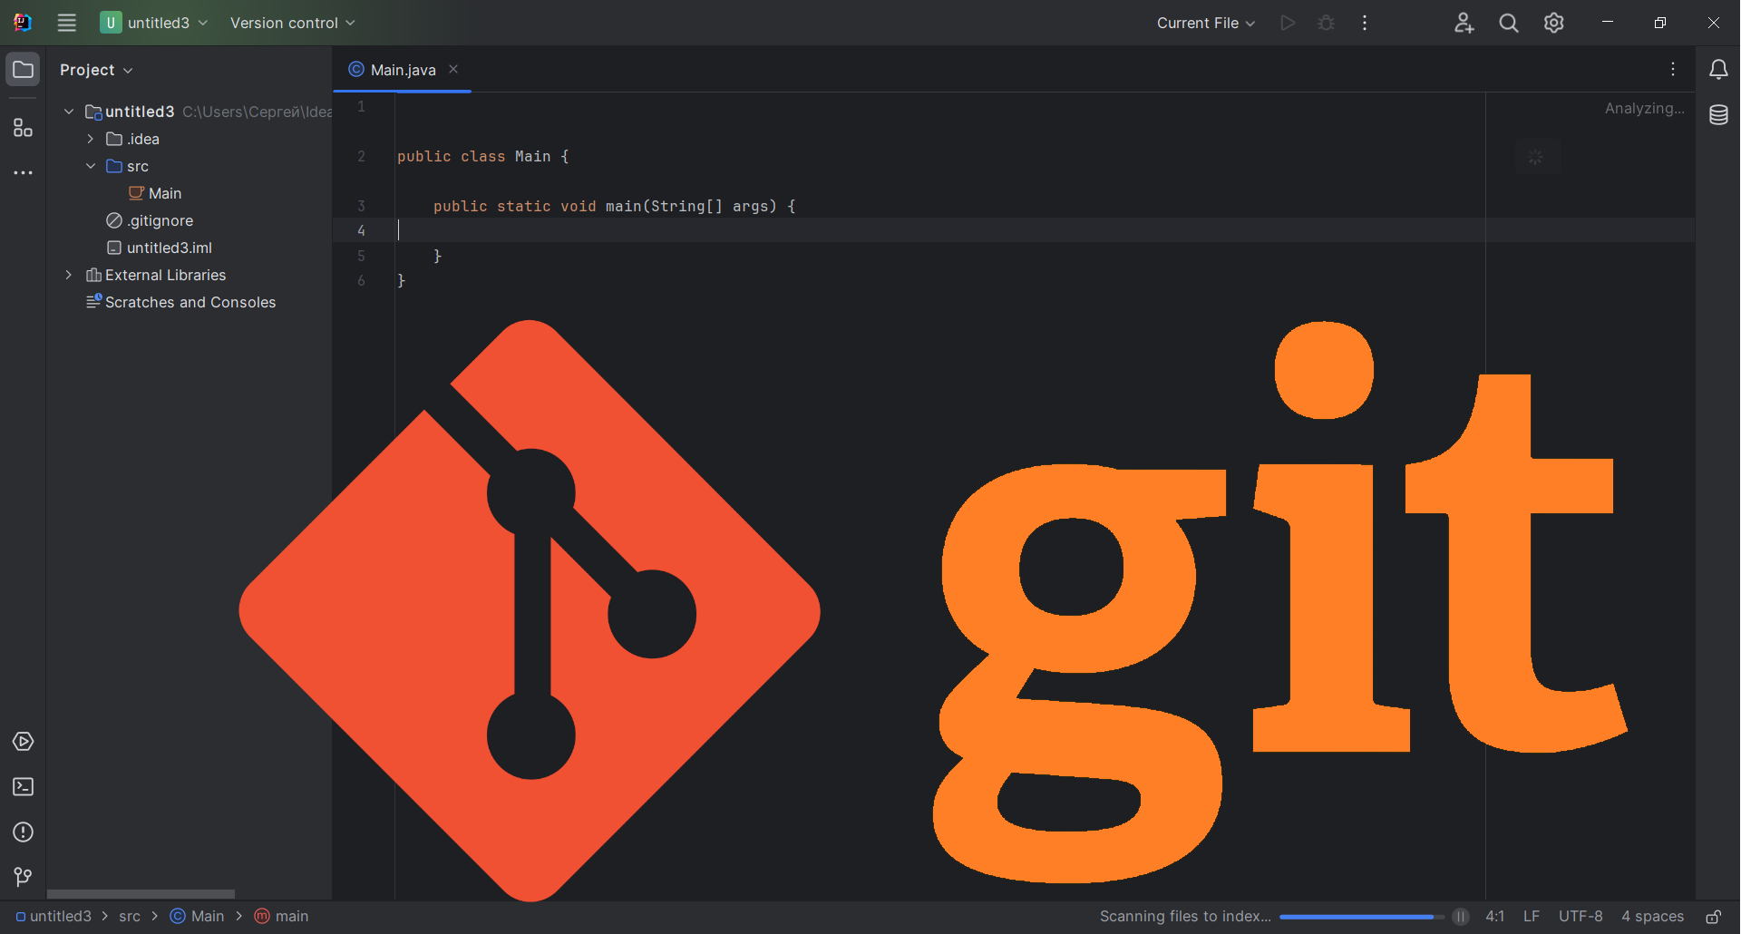Toggle read-only lock in status bar
Image resolution: width=1741 pixels, height=934 pixels.
point(1713,917)
